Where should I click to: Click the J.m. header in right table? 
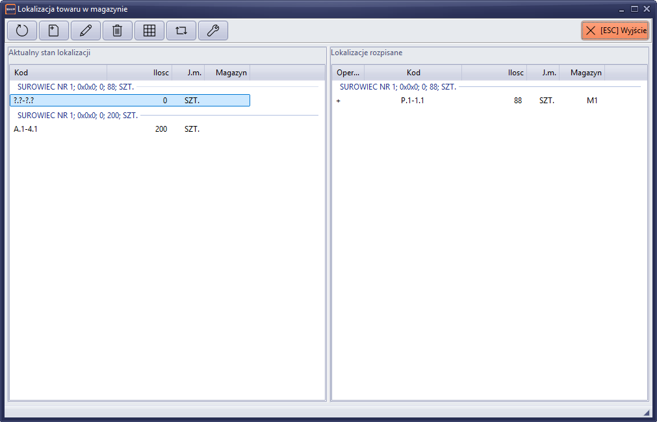point(543,73)
